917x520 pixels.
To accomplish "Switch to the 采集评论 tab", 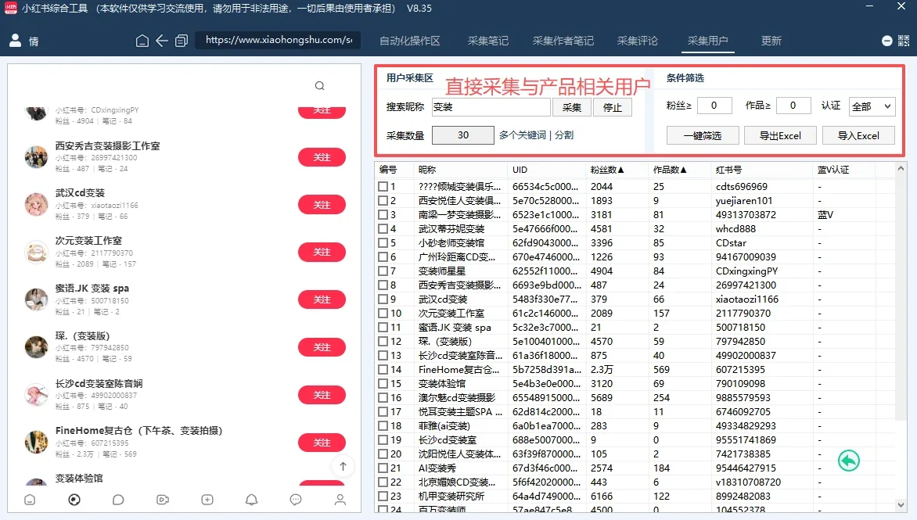I will tap(638, 41).
